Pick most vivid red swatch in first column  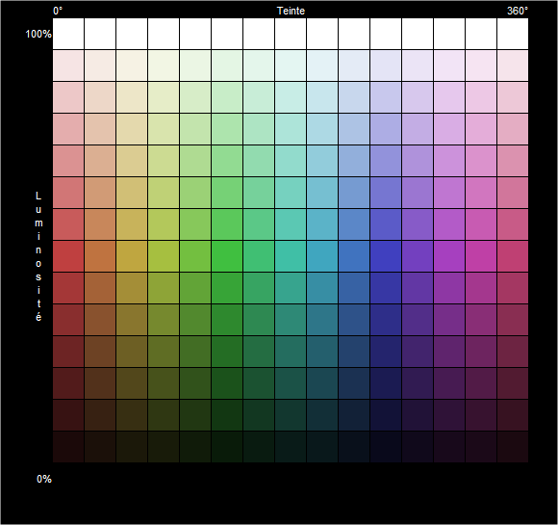click(x=68, y=256)
